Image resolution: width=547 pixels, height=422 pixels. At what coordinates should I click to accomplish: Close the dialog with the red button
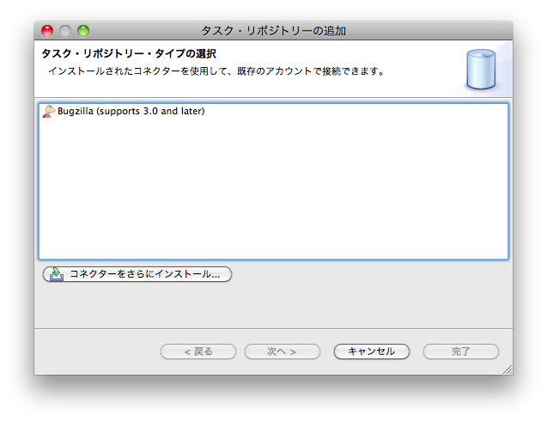(x=47, y=31)
